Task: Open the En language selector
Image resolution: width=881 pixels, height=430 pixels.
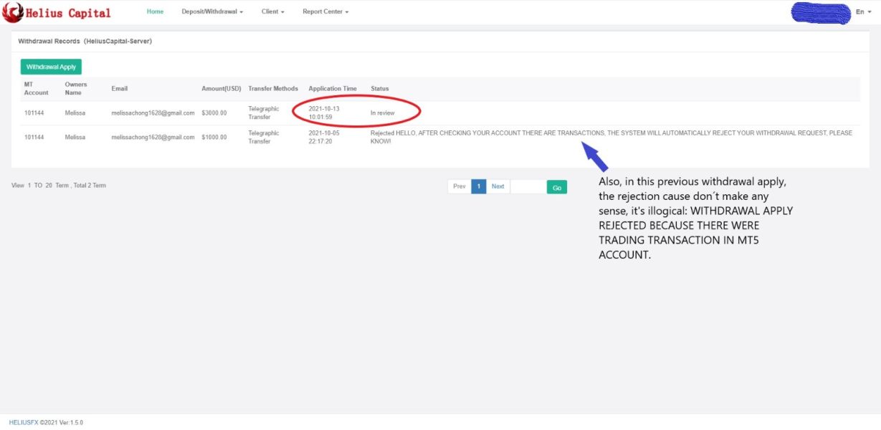Action: [x=863, y=11]
